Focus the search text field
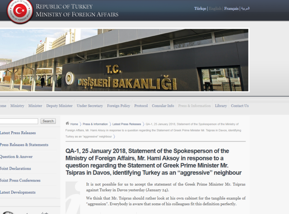Image resolution: width=289 pixels, height=214 pixels. point(19,121)
